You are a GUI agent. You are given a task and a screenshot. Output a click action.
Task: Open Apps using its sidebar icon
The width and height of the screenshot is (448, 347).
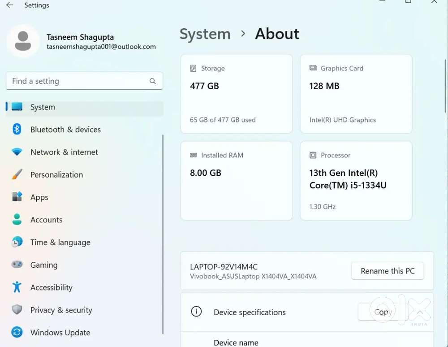click(x=17, y=197)
